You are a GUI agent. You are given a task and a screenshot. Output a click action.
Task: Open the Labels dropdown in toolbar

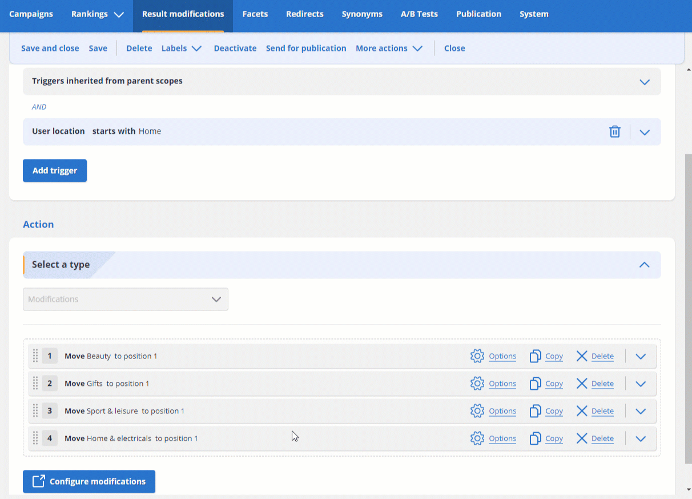[182, 48]
